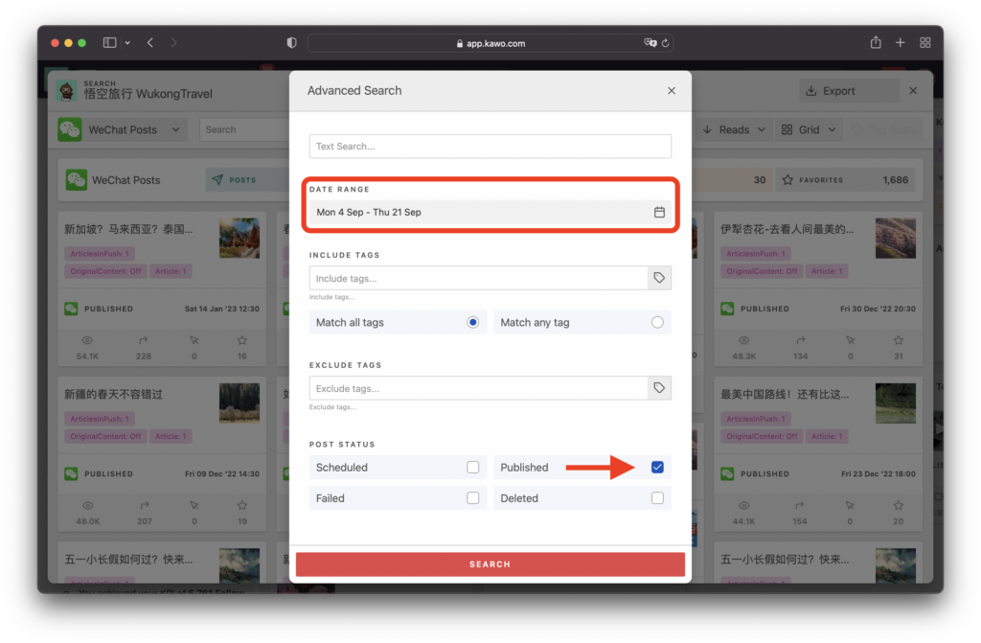Open the Safari sidebar dropdown chevron

tap(127, 42)
